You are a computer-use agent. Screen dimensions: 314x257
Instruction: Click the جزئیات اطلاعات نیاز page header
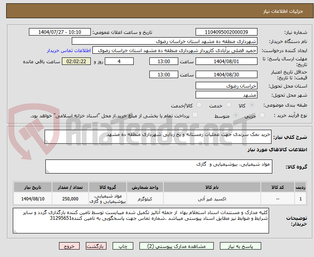tap(283, 11)
